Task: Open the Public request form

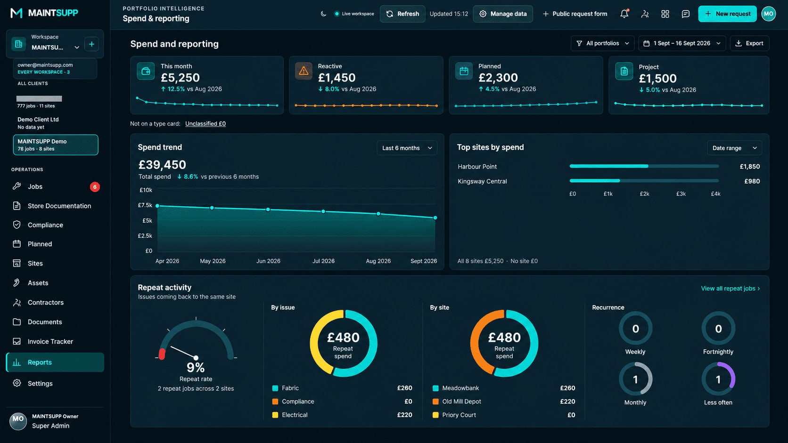Action: pos(575,14)
